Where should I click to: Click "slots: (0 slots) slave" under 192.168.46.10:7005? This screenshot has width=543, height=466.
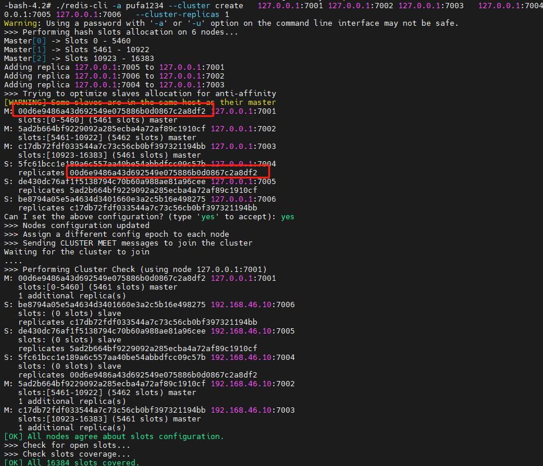click(x=70, y=339)
